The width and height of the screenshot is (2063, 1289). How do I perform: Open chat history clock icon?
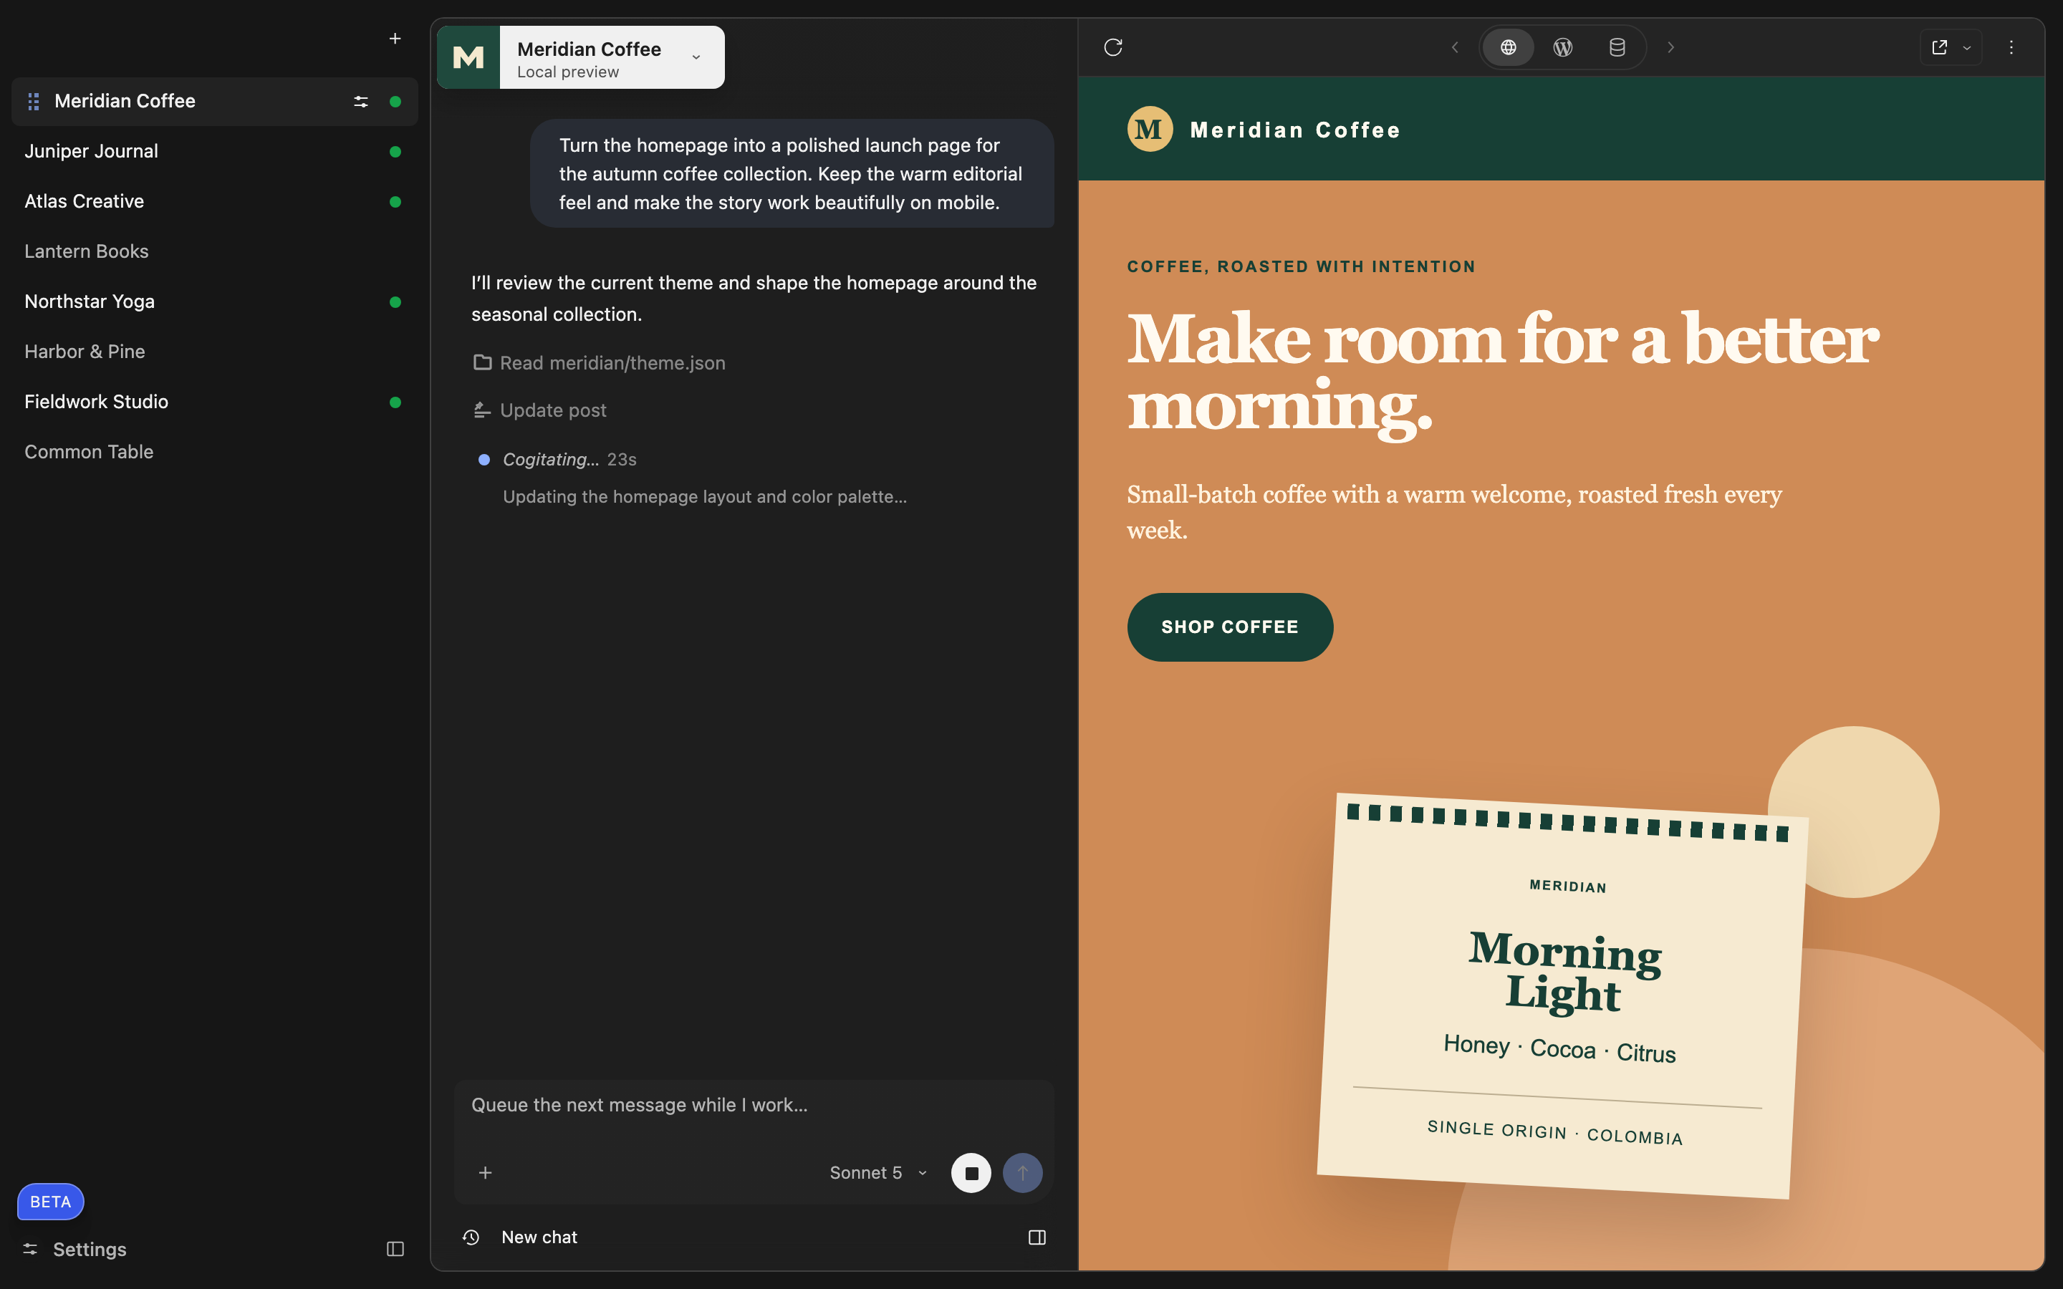click(x=471, y=1237)
